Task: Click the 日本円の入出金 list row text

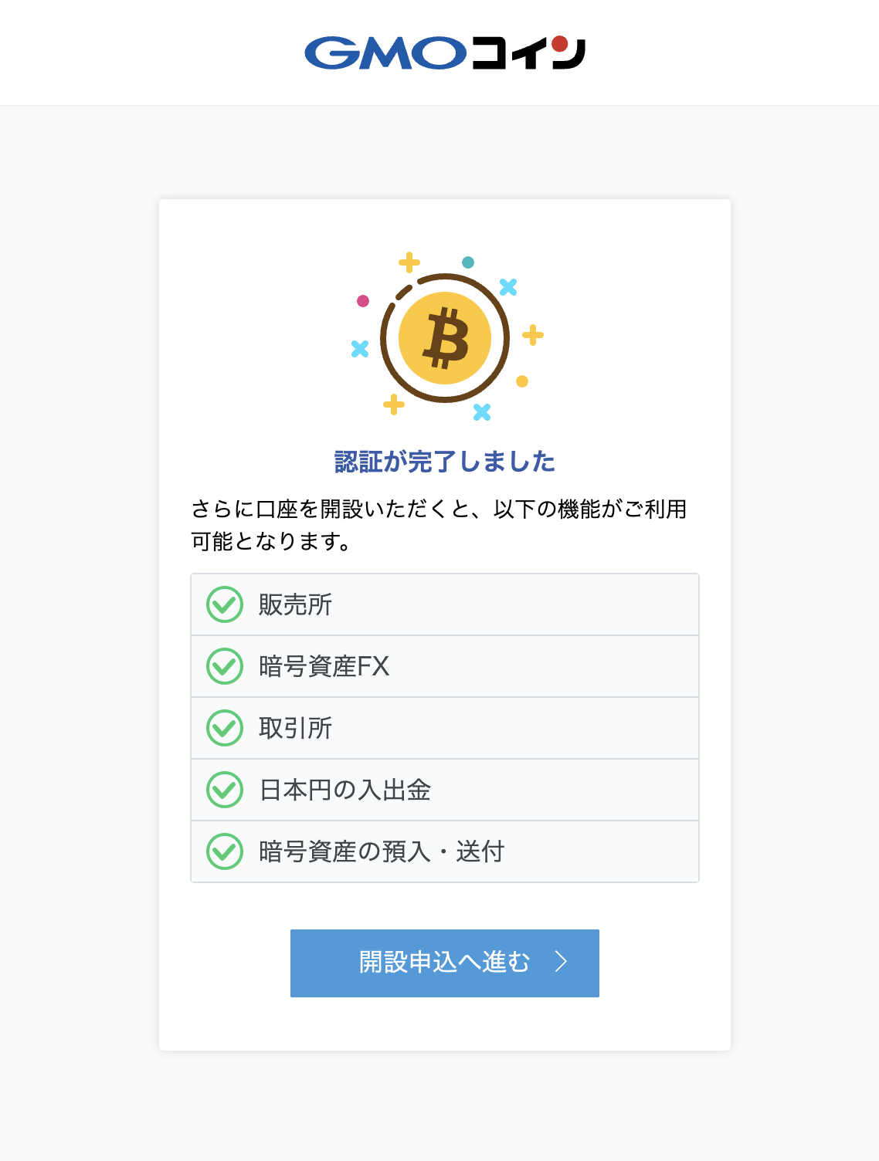Action: tap(344, 790)
